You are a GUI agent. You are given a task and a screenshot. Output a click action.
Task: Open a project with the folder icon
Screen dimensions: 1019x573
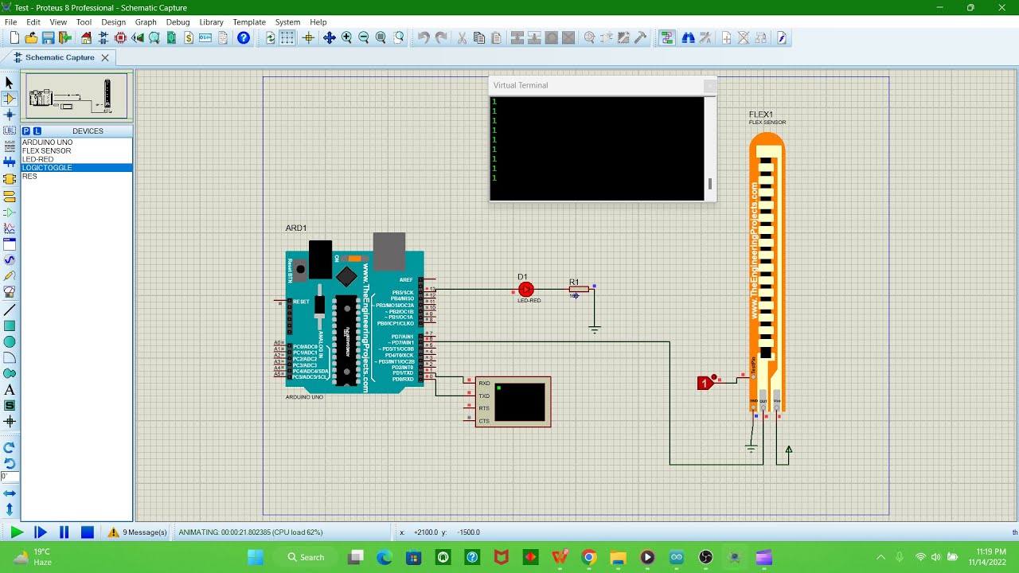coord(31,37)
